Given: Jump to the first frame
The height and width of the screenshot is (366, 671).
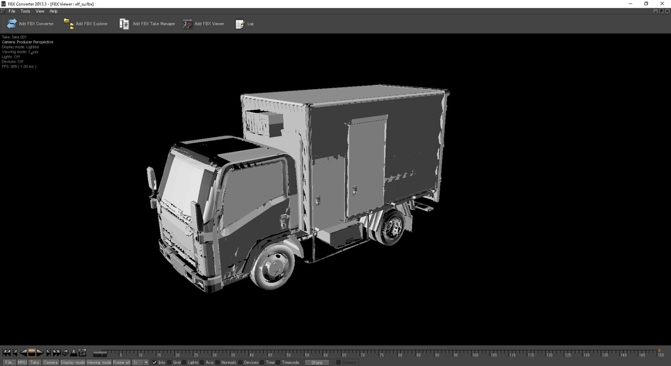Looking at the screenshot, I should pyautogui.click(x=7, y=352).
